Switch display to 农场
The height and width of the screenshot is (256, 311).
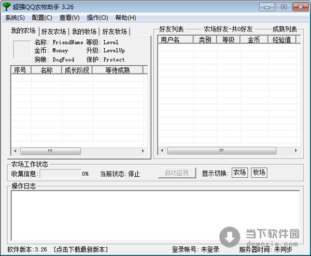239,173
